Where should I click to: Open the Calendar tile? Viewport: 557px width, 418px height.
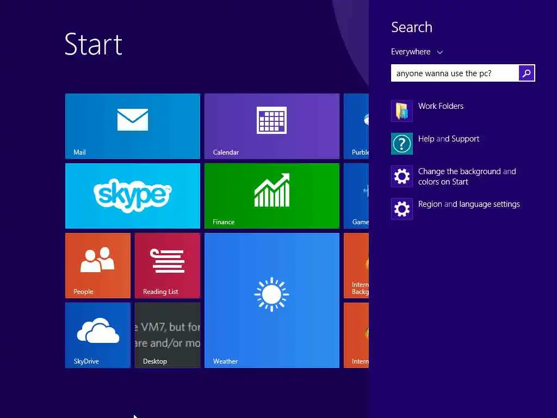tap(272, 126)
